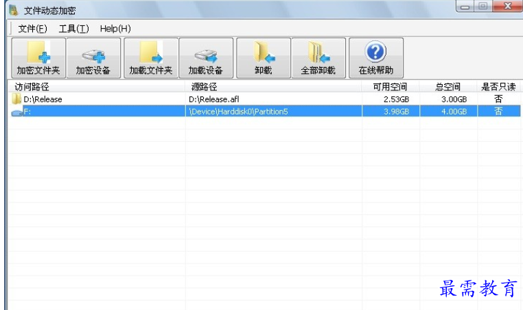
Task: Click folder icon beside D:\Release
Action: pyautogui.click(x=16, y=99)
